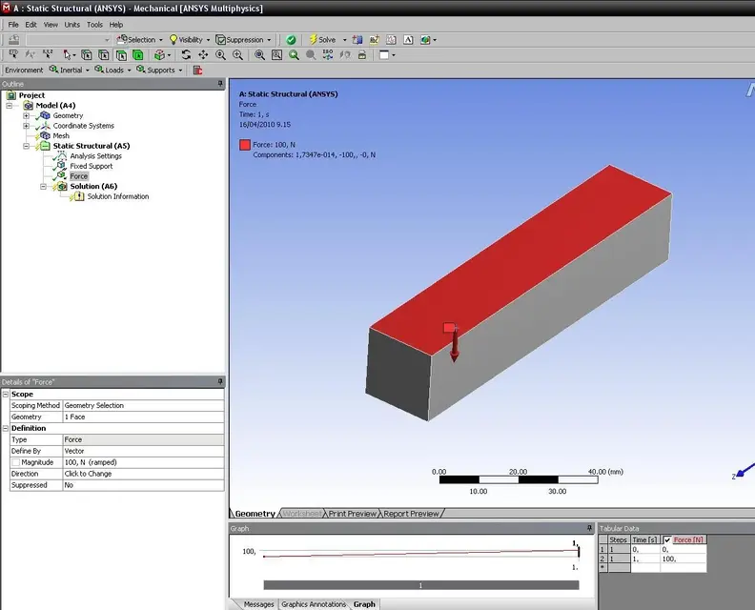Collapse the Model (A4) node
This screenshot has height=610, width=755.
[9, 106]
